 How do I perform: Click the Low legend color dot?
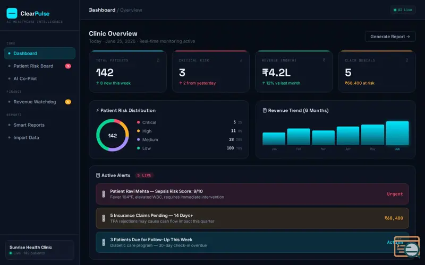139,148
